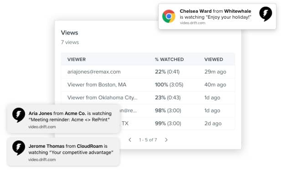Screen dimensions: 281x170
Task: Sort by the % WATCHED column header
Action: point(169,60)
